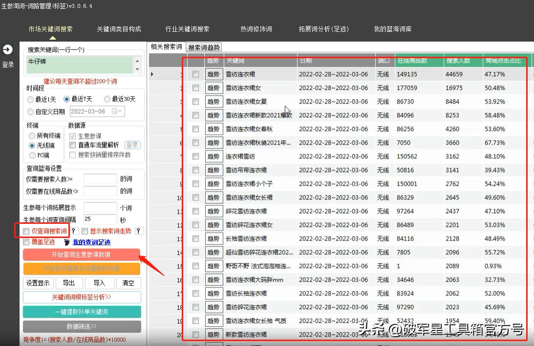This screenshot has width=534, height=346.
Task: Open 趋势 trend view for 雪纺连衣裙
Action: tap(214, 73)
